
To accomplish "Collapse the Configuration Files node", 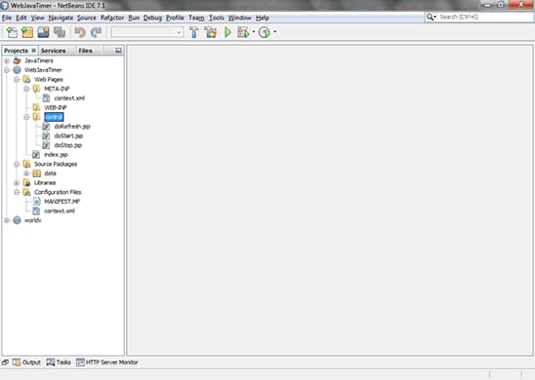I will click(17, 192).
